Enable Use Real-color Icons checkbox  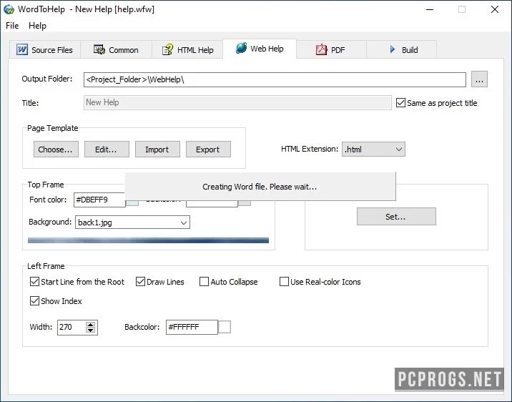284,282
